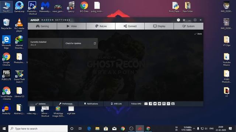The width and height of the screenshot is (236, 132).
Task: Select Social Media Chrome shortcut
Action: pos(6,93)
